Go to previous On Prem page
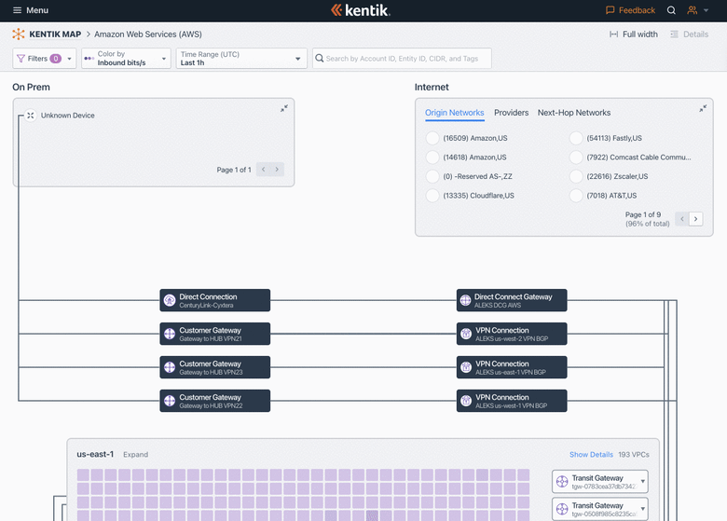The height and width of the screenshot is (521, 727). 264,170
